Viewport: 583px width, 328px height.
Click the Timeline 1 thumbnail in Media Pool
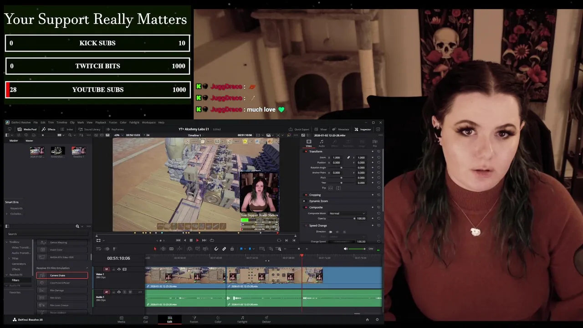coord(78,152)
